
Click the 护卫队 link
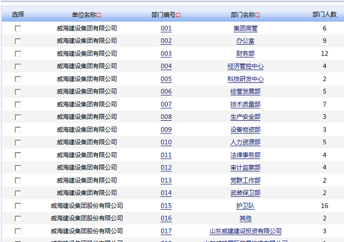246,206
